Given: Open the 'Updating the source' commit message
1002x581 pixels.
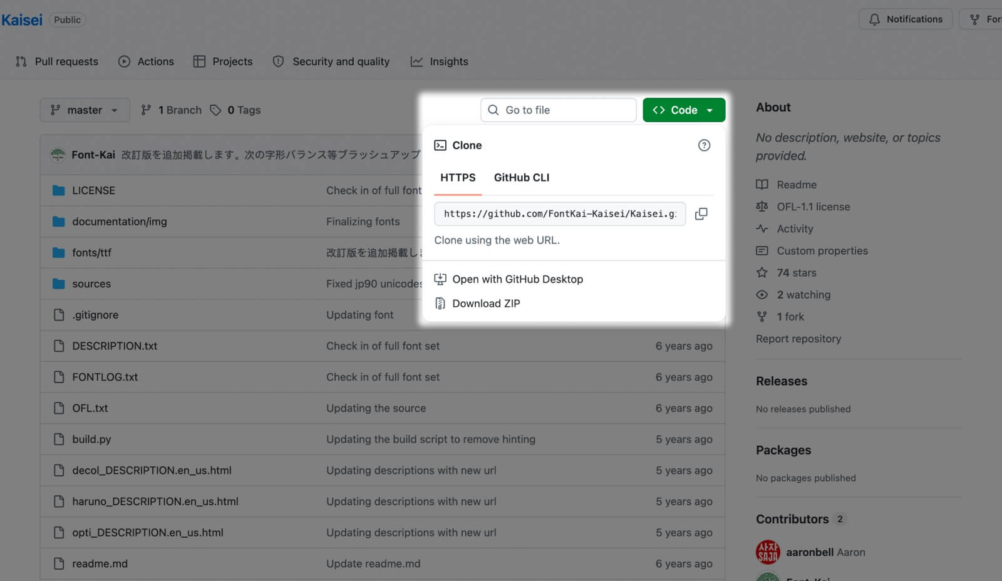Looking at the screenshot, I should coord(376,408).
